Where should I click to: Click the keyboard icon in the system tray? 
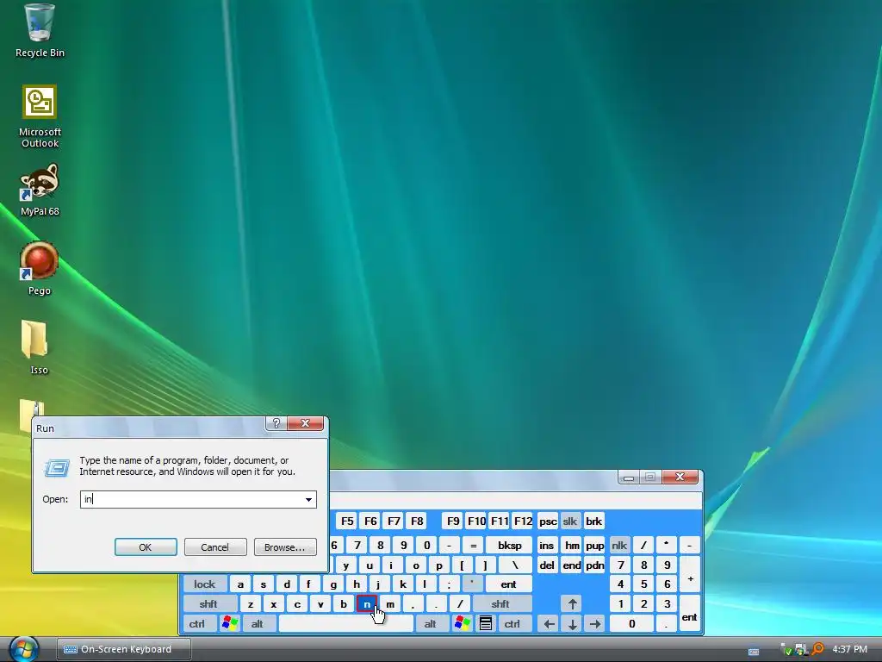coord(754,652)
